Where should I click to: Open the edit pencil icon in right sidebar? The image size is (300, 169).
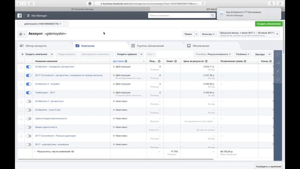click(278, 71)
